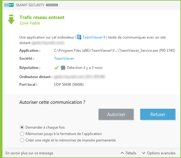Deny communication with Refuser button
Screen dimensions: 181x158
(x=158, y=114)
